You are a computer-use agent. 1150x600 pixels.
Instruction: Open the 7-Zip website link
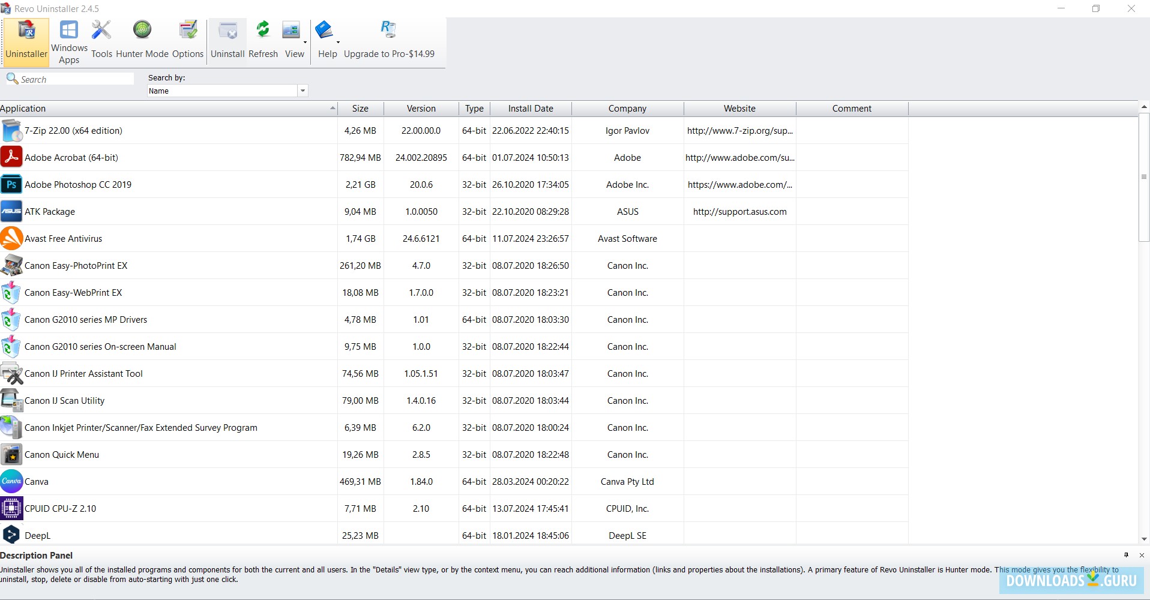739,130
